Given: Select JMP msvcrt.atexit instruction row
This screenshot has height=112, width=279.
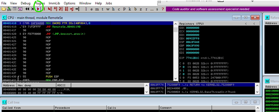Looking at the screenshot, I should 88,34.
